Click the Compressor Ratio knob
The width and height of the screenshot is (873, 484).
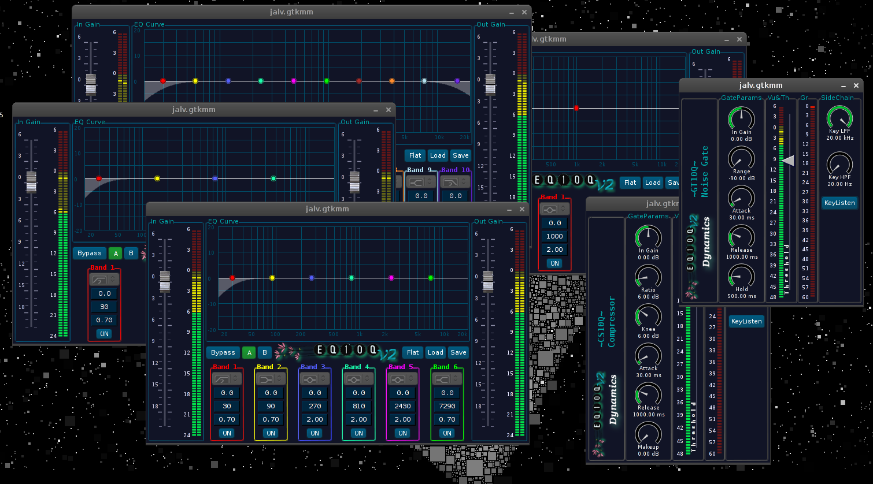tap(648, 276)
